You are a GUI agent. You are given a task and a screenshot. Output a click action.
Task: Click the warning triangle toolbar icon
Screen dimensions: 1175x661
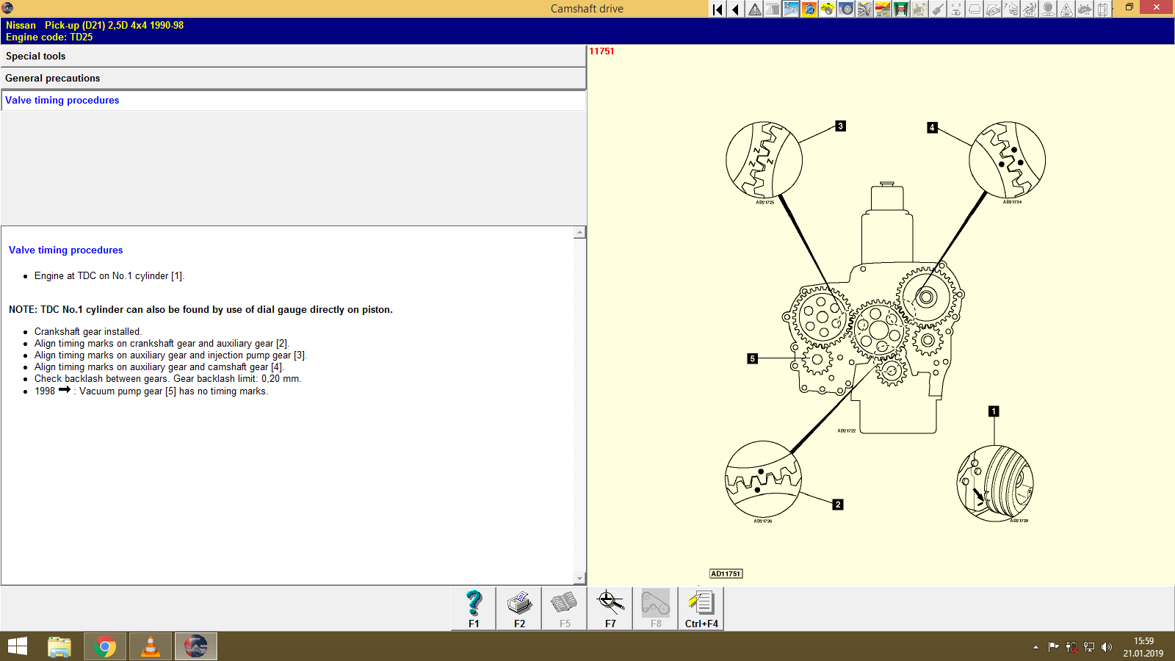754,9
